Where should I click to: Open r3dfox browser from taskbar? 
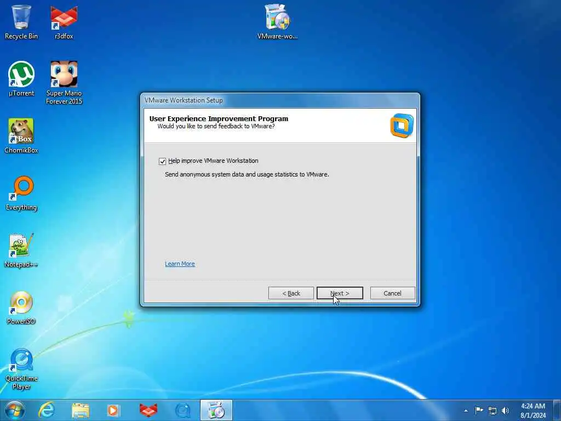coord(148,411)
